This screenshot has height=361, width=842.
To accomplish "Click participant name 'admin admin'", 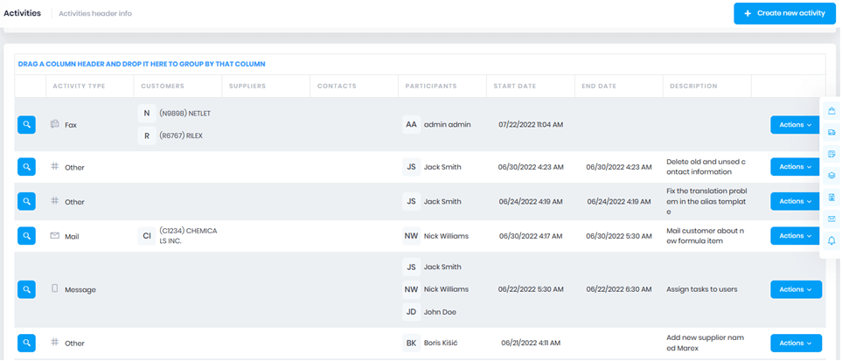I will click(x=448, y=124).
